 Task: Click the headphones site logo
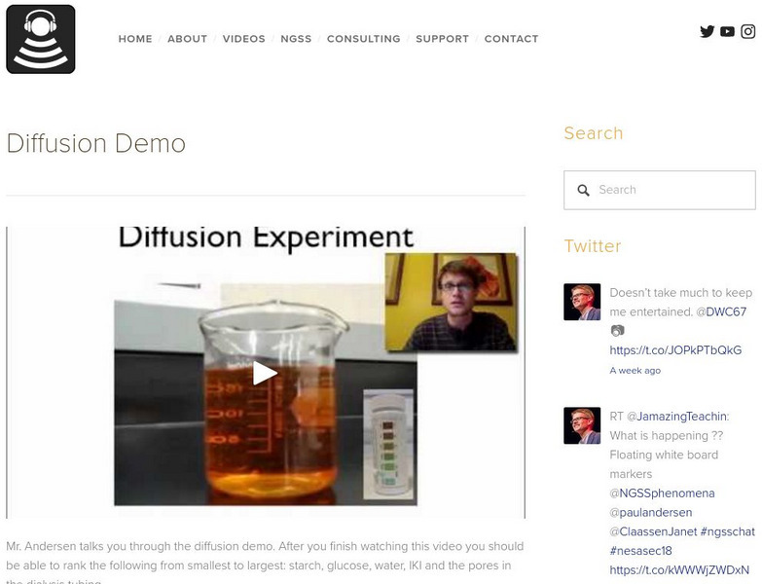click(x=41, y=39)
